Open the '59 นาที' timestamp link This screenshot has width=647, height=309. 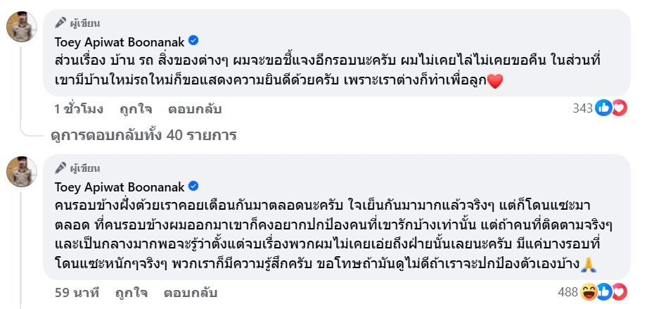click(77, 291)
